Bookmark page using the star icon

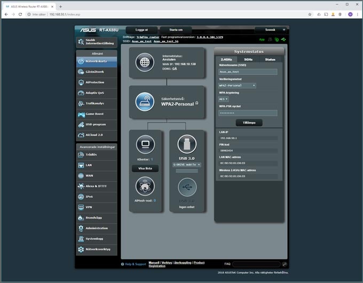click(310, 14)
